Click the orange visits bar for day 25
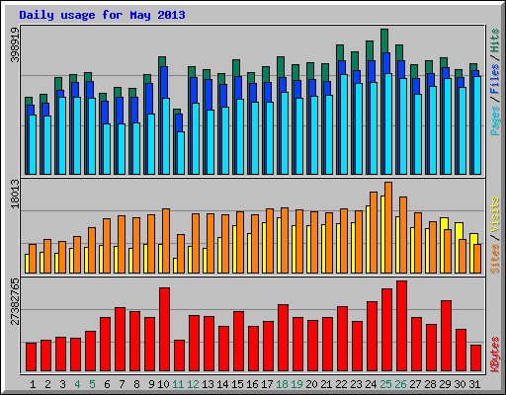The width and height of the screenshot is (506, 395). click(388, 227)
